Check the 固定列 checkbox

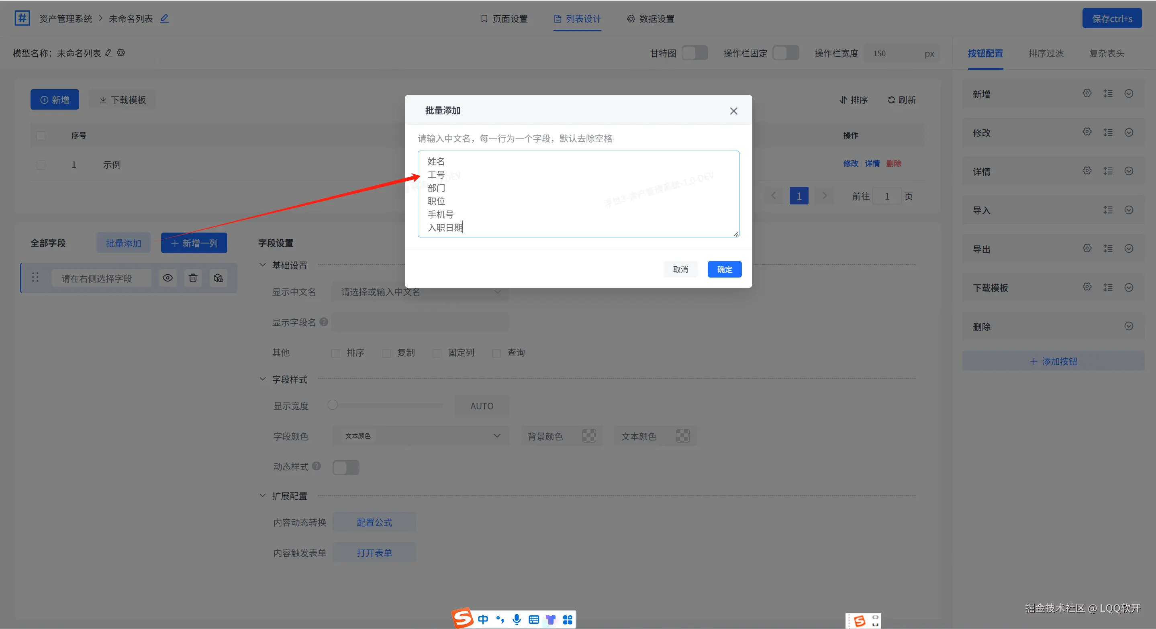click(x=437, y=353)
